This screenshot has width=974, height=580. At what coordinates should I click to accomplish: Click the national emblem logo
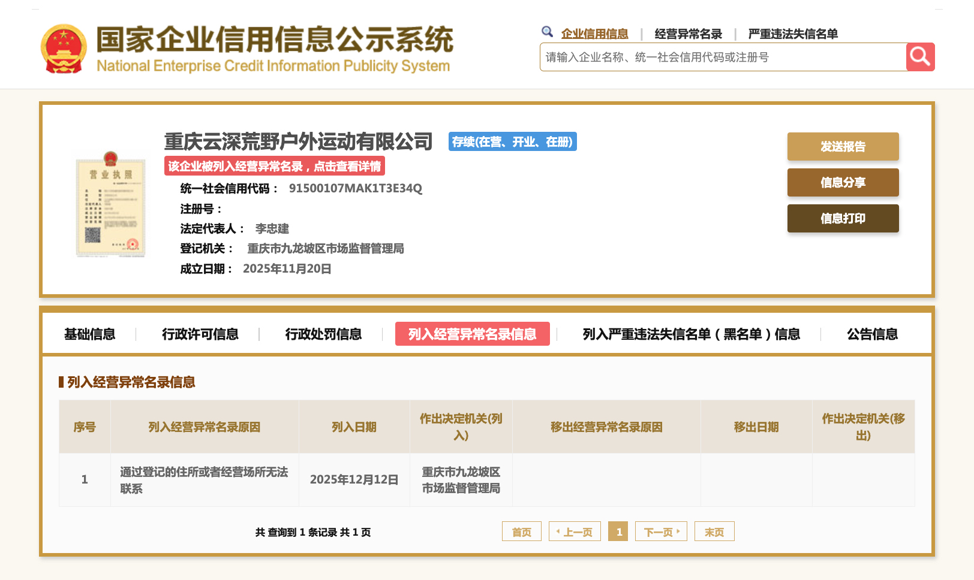coord(64,49)
